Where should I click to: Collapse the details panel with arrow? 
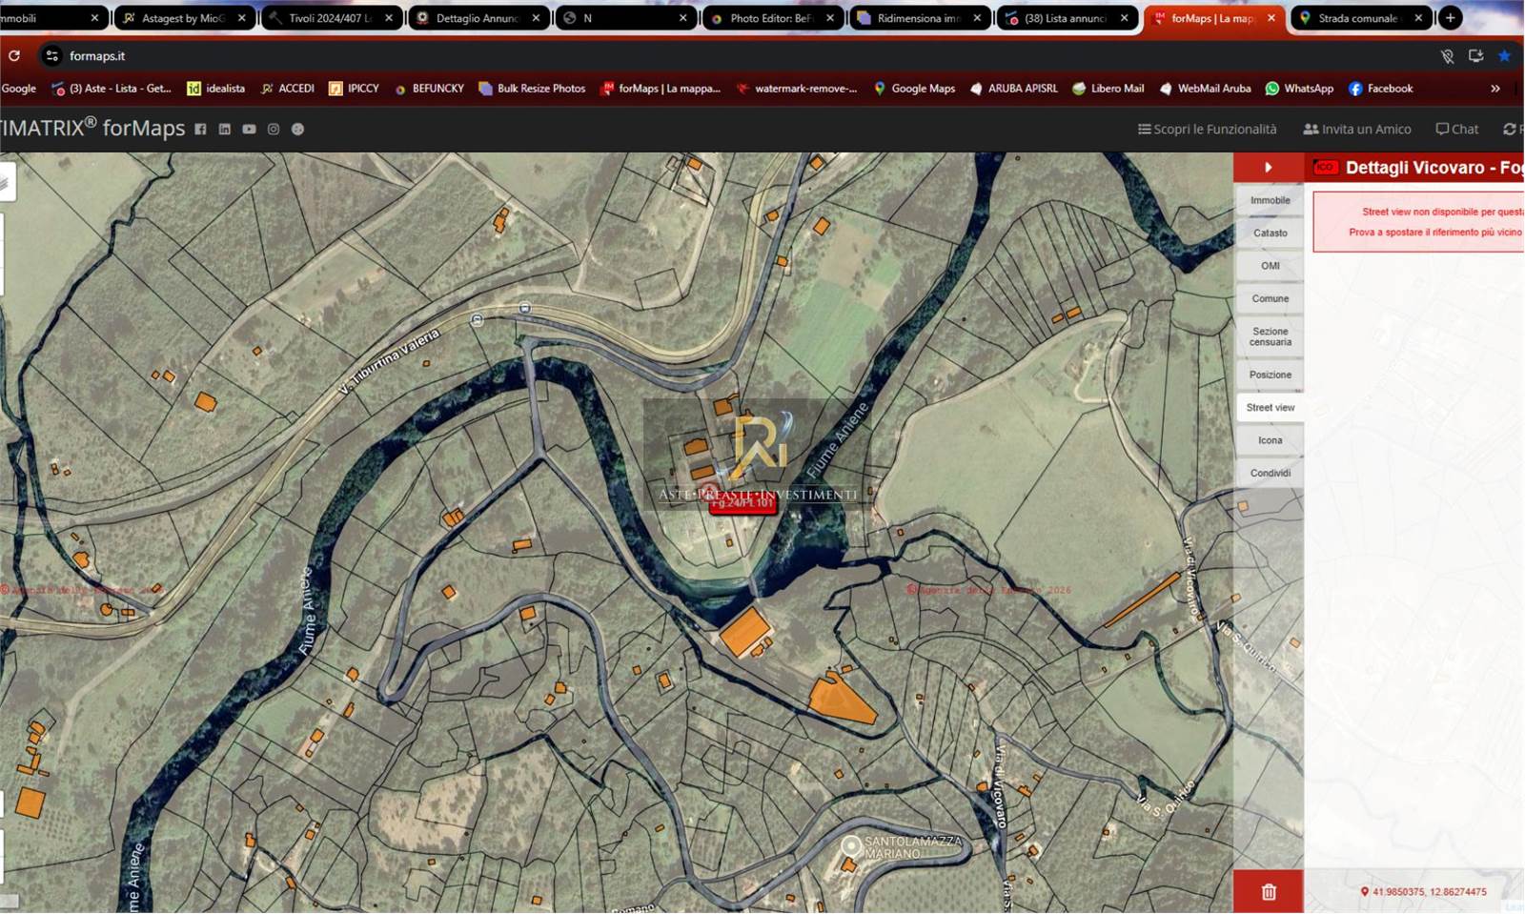tap(1268, 168)
